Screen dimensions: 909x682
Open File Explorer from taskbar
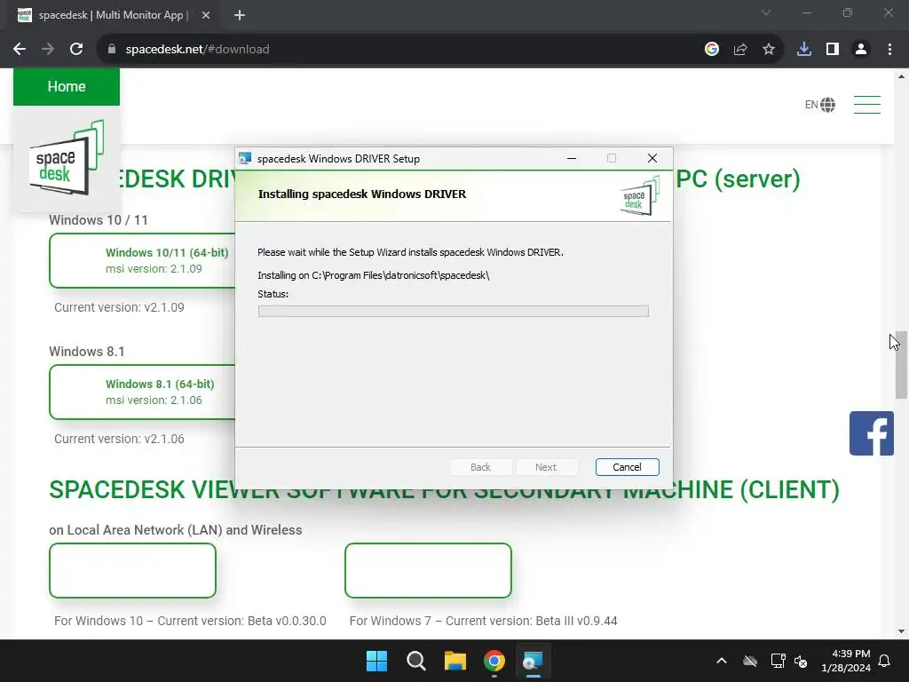coord(455,661)
